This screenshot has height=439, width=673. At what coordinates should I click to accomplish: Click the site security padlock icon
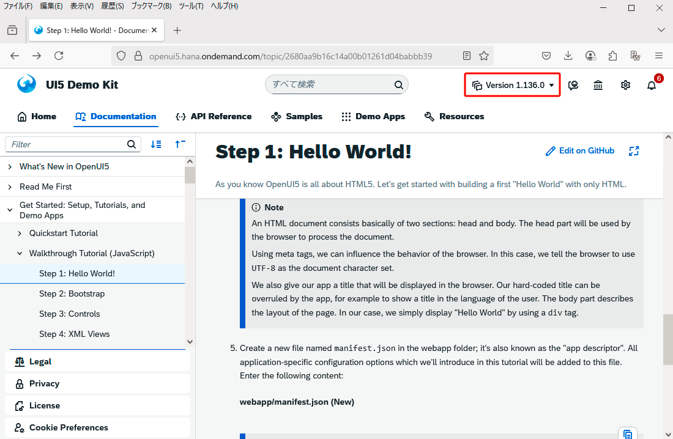tap(138, 56)
